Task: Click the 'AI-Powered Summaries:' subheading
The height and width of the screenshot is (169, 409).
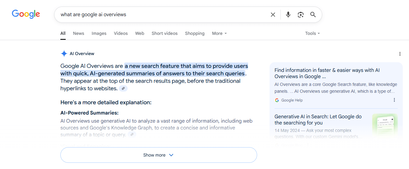Action: coord(89,113)
